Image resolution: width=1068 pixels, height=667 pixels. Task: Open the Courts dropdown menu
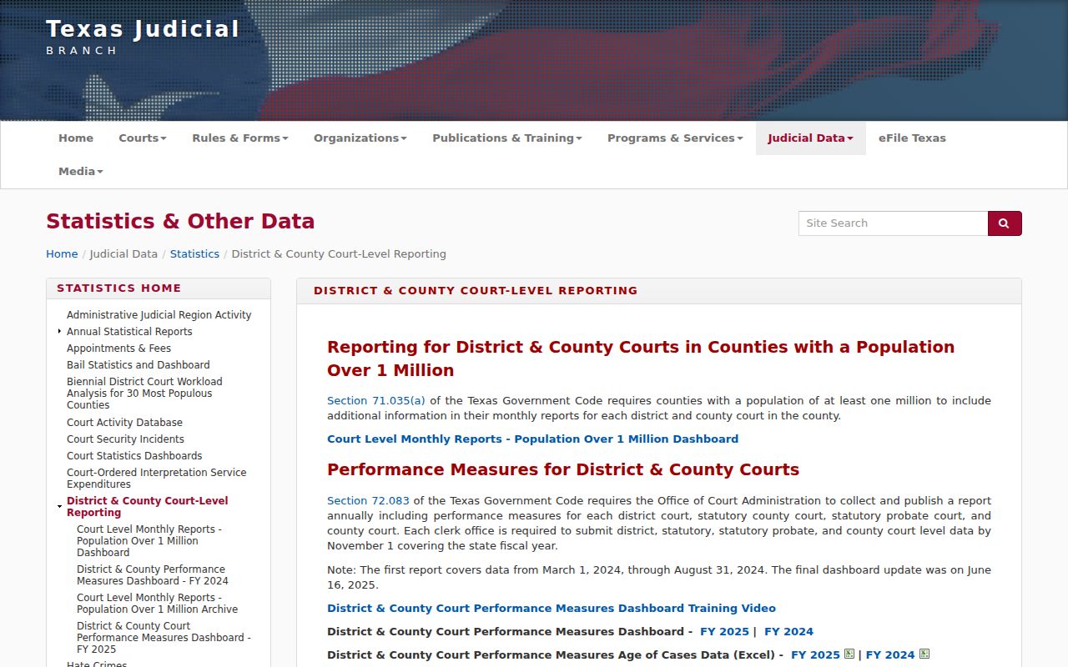tap(143, 138)
